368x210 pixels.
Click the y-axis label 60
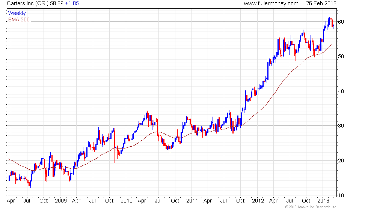coord(341,22)
